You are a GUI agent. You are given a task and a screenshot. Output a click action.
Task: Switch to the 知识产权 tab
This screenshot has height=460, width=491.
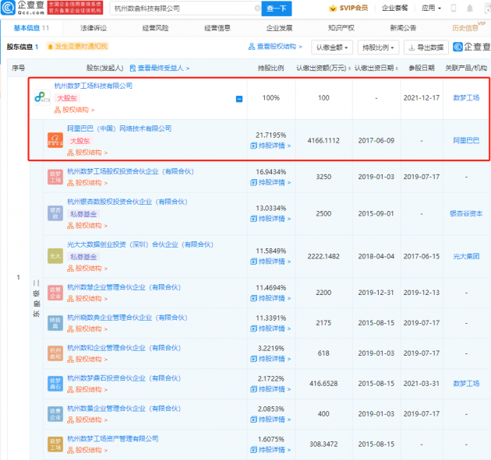[341, 27]
